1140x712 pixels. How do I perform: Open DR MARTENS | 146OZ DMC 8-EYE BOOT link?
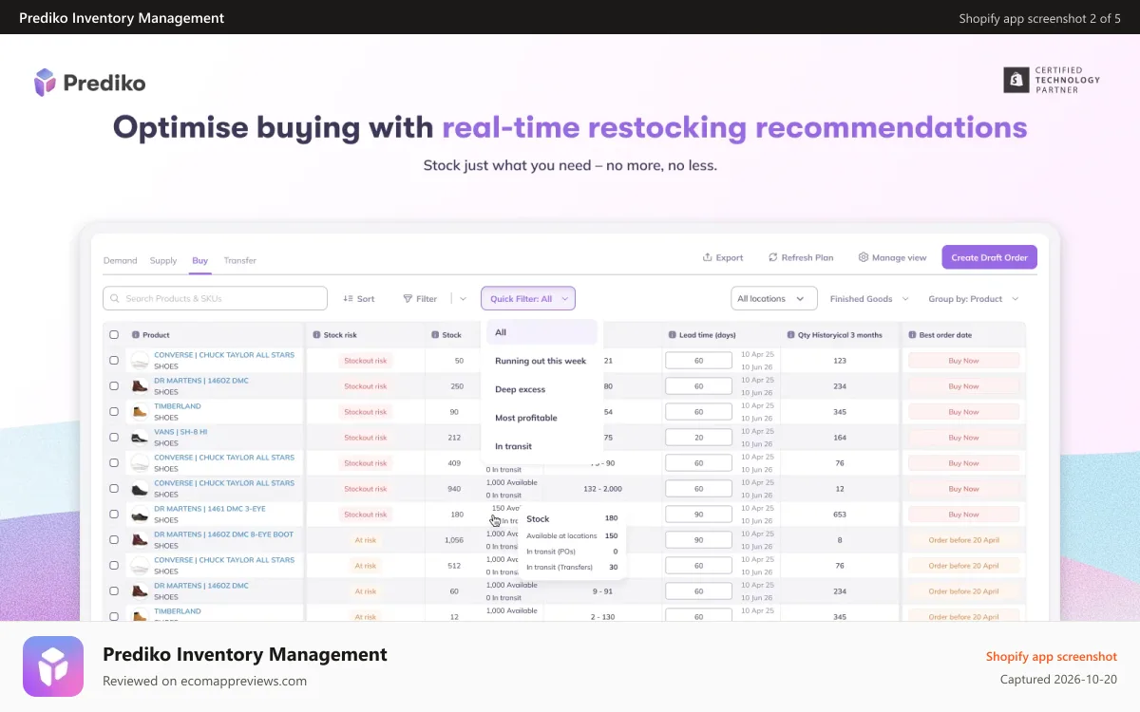[x=223, y=534]
